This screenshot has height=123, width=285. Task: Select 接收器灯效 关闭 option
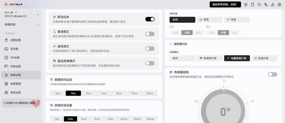pyautogui.click(x=182, y=58)
